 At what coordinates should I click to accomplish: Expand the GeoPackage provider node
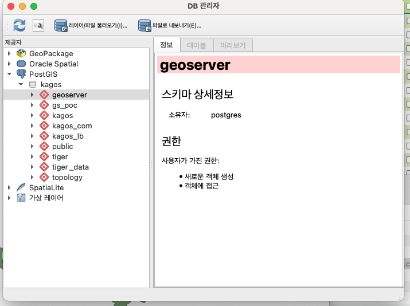pos(9,53)
